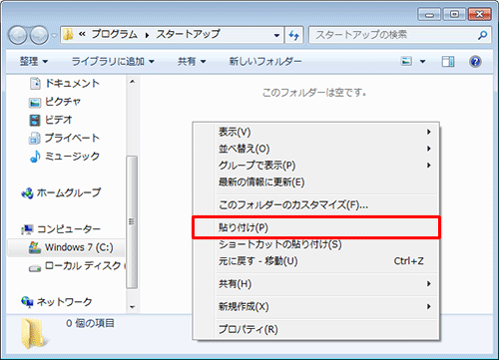The height and width of the screenshot is (360, 499).
Task: Open ホームグループ in navigation pane
Action: 61,192
